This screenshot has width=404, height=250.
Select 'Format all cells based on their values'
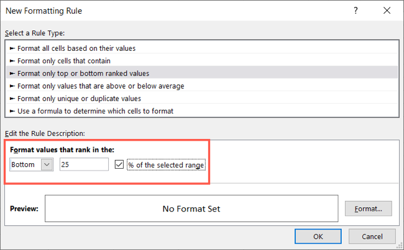(76, 48)
